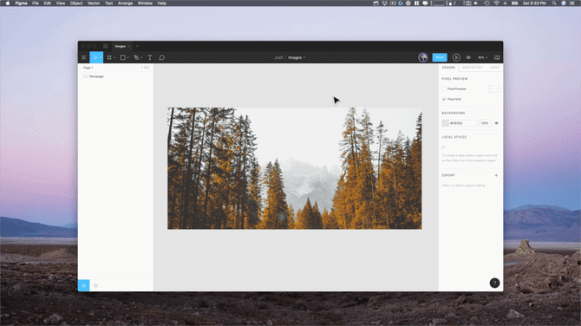The image size is (581, 326).
Task: Add an export setting with plus
Action: click(496, 175)
